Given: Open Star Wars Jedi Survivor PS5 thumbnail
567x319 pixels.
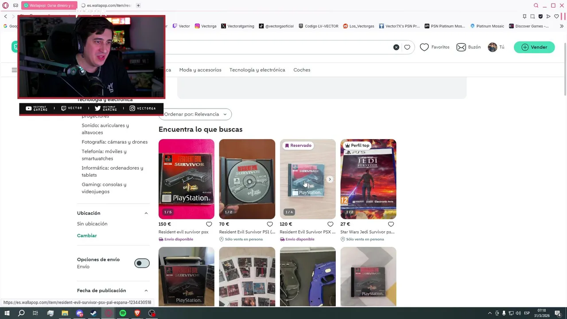Looking at the screenshot, I should [x=369, y=179].
